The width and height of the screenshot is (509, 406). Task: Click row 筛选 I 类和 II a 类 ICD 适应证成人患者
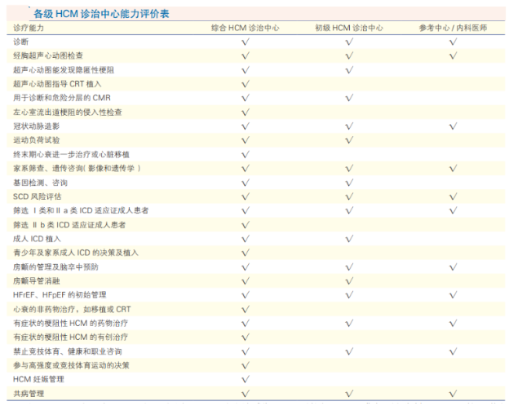(256, 210)
